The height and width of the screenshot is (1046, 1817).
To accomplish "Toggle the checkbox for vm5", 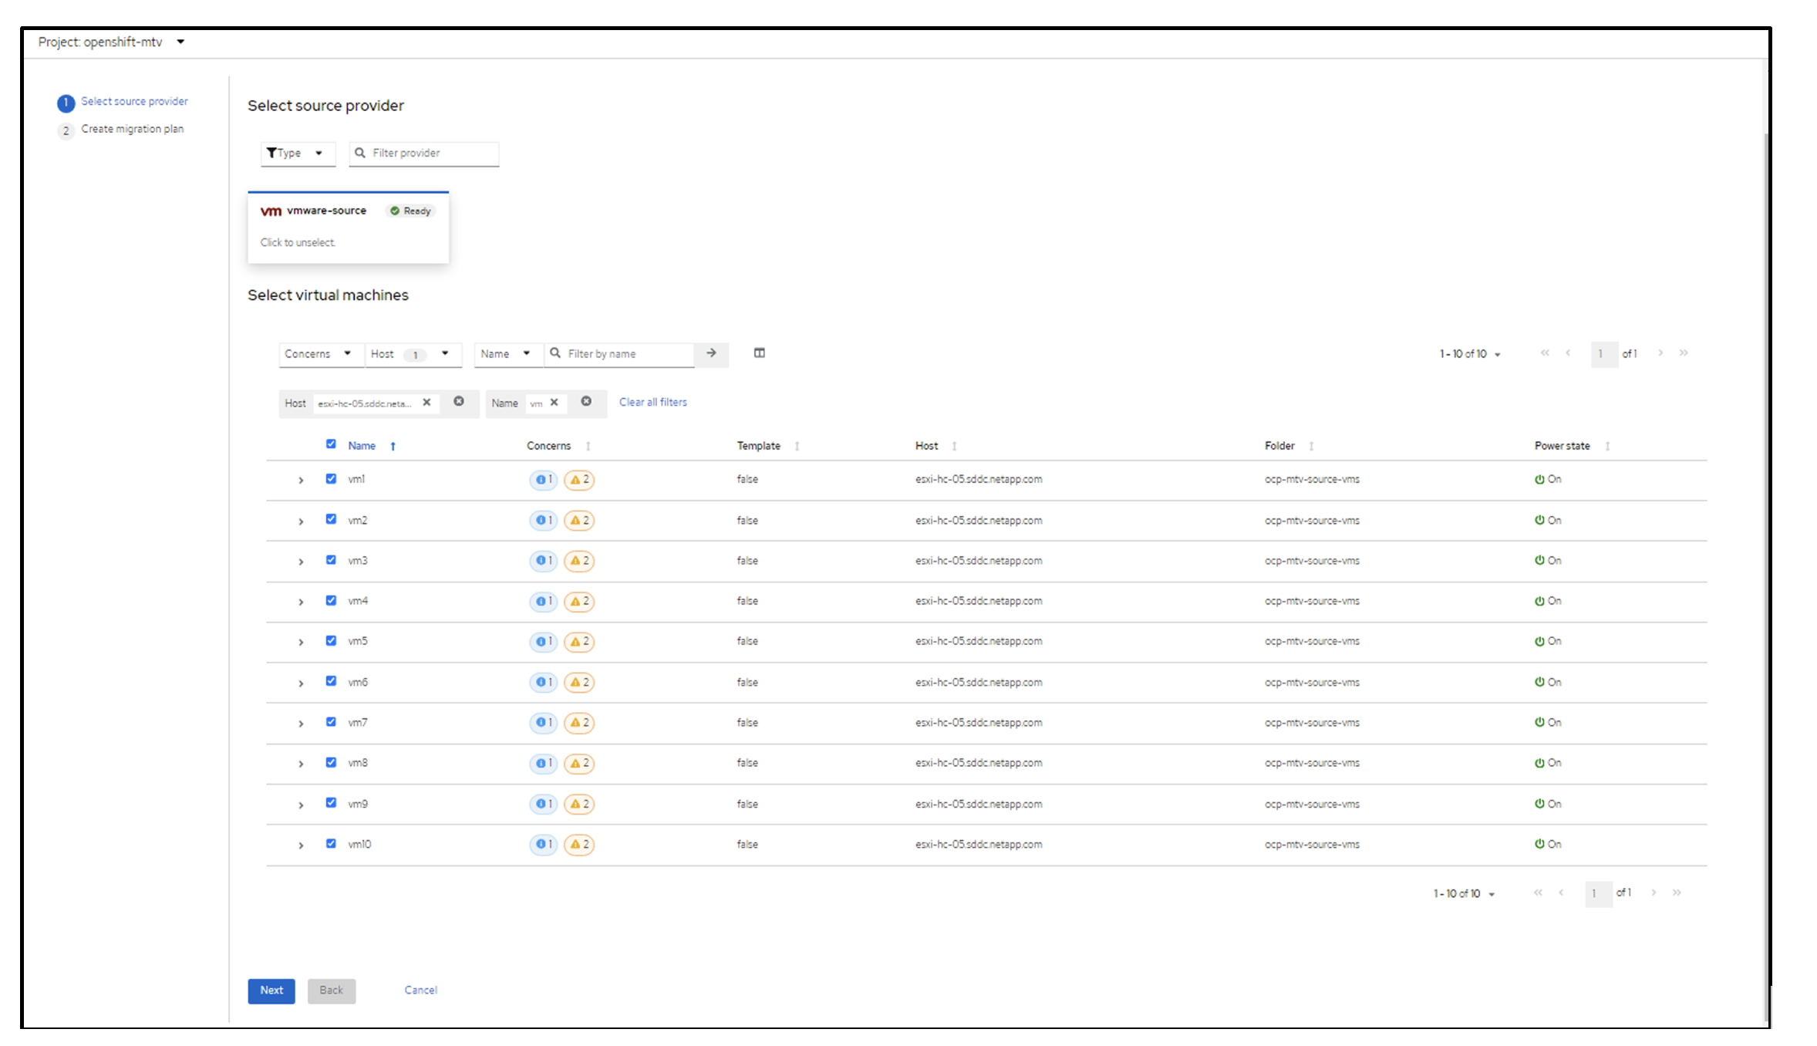I will 333,640.
